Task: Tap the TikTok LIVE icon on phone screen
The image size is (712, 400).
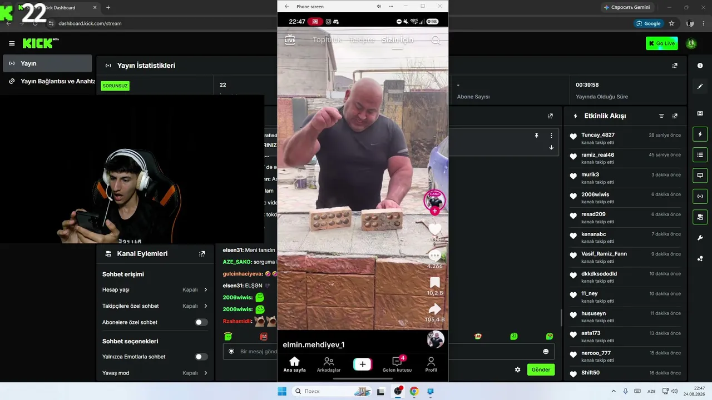Action: click(x=290, y=40)
